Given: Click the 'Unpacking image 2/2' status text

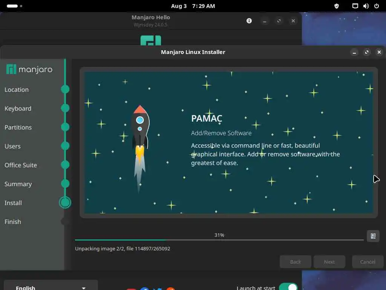Looking at the screenshot, I should pyautogui.click(x=123, y=248).
